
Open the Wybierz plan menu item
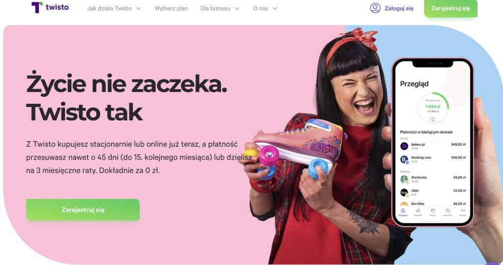(171, 8)
